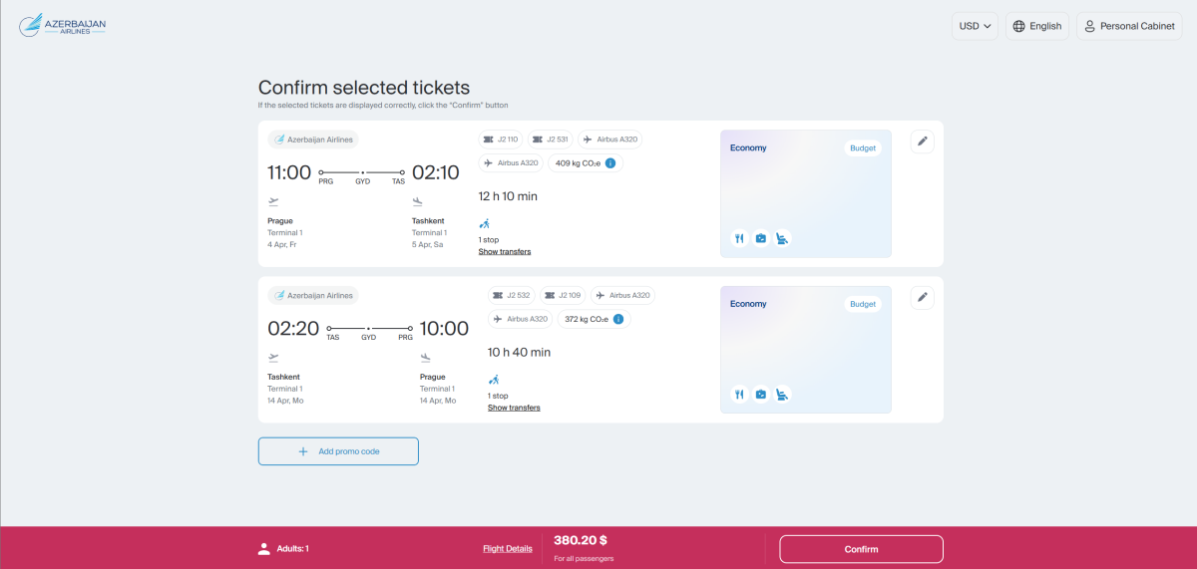Screen dimensions: 1197x569
Task: Select the J2 110 flight number chip
Action: [x=501, y=140]
